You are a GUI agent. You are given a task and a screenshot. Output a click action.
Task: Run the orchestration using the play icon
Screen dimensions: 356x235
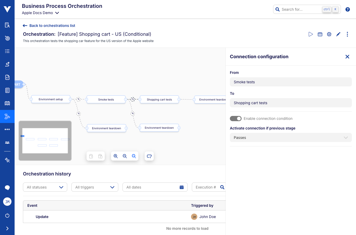tap(310, 34)
